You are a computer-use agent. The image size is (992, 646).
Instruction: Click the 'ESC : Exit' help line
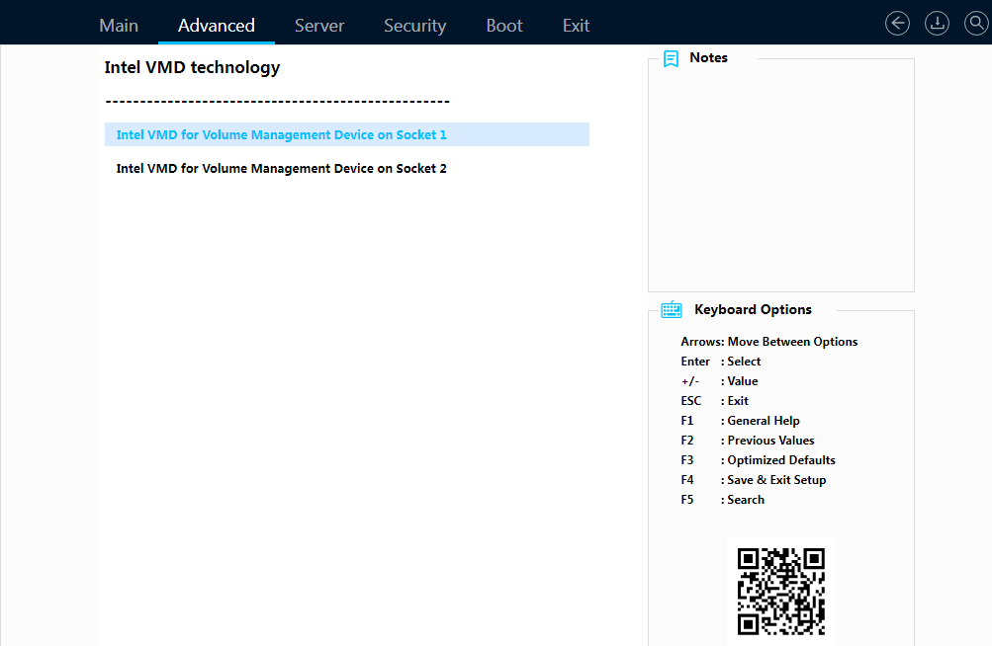[x=715, y=401]
